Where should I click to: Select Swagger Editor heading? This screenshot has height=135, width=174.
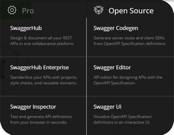112,67
